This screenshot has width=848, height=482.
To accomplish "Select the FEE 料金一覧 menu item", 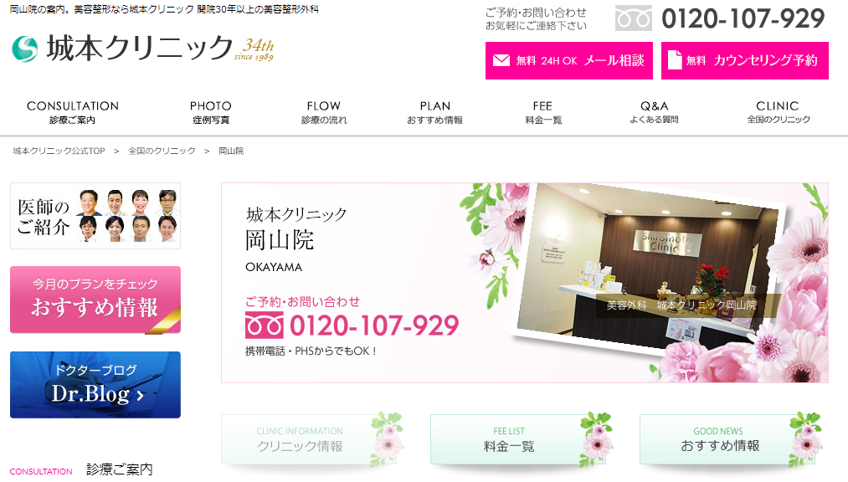I will pyautogui.click(x=543, y=112).
